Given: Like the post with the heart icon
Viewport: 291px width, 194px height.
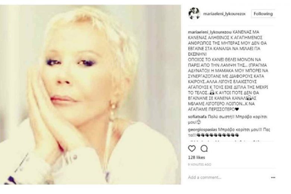Looking at the screenshot, I should [x=192, y=148].
